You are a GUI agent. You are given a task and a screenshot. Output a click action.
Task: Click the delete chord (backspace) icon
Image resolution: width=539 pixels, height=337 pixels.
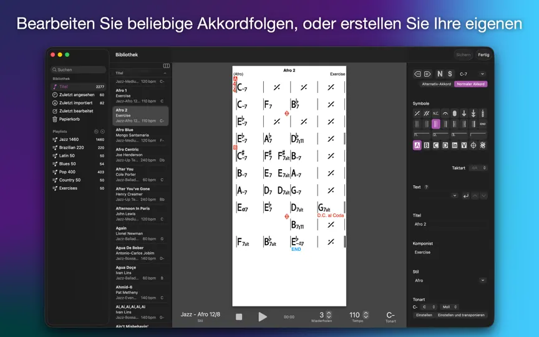pos(417,74)
